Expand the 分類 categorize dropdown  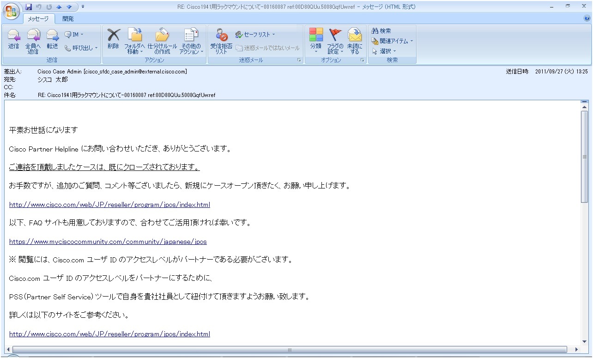pyautogui.click(x=316, y=41)
